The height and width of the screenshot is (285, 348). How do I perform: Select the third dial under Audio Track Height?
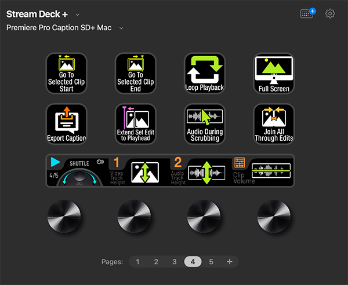(204, 216)
